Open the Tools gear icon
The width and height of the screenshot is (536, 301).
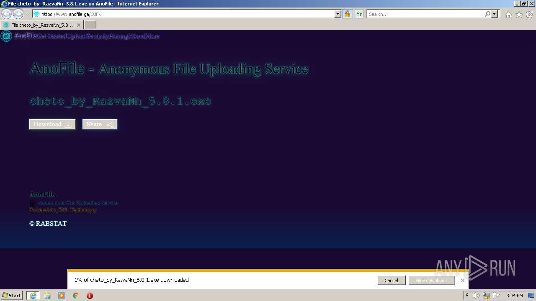(529, 15)
